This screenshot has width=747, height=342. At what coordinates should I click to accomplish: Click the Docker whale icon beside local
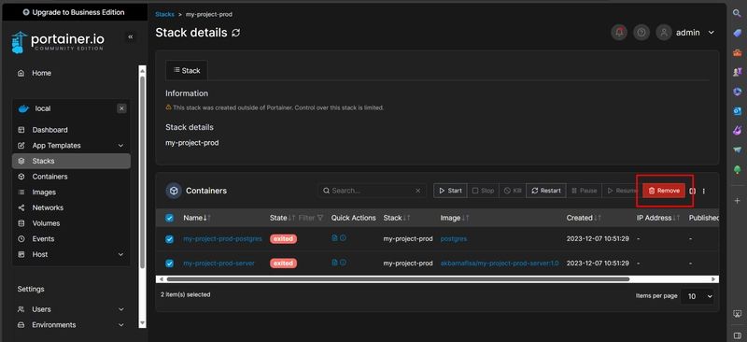click(x=23, y=108)
